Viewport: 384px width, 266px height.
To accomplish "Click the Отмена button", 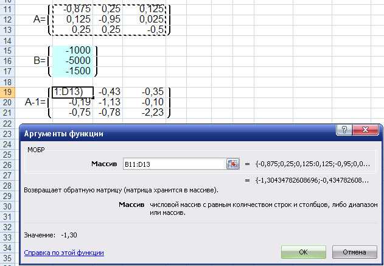I will tap(354, 252).
